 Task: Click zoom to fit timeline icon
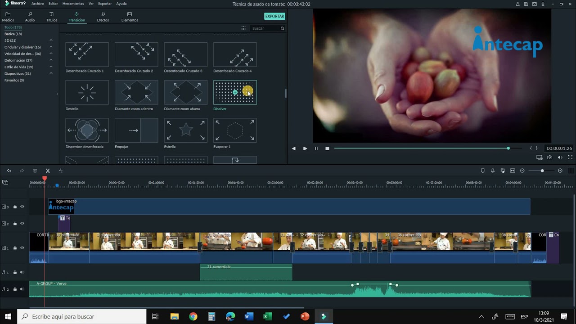513,171
